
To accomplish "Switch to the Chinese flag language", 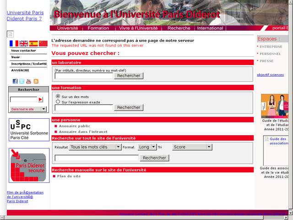I will click(43, 44).
